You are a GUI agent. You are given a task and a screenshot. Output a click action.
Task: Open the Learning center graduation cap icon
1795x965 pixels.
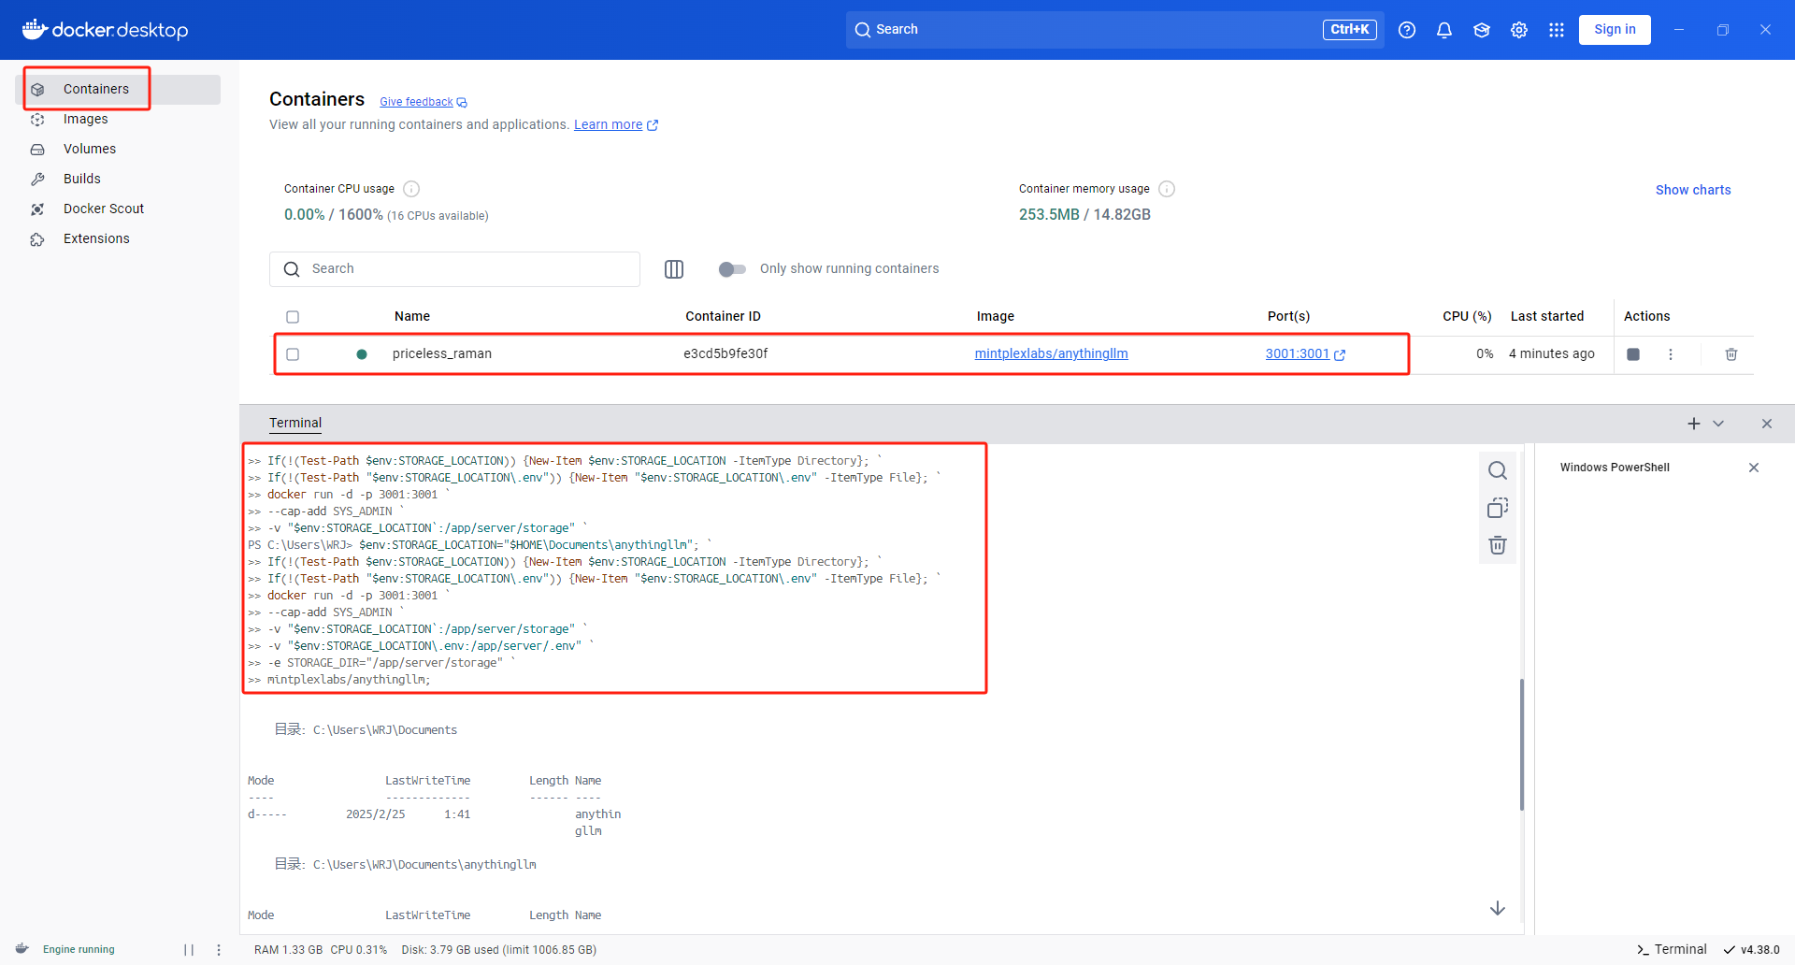pyautogui.click(x=1482, y=30)
